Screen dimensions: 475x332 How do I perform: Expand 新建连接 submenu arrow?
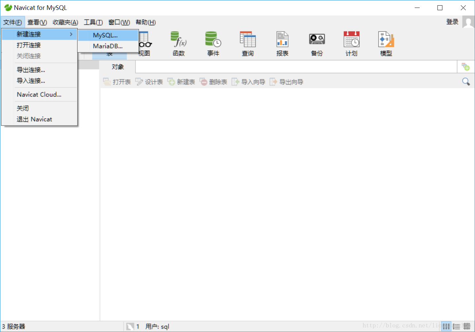71,34
